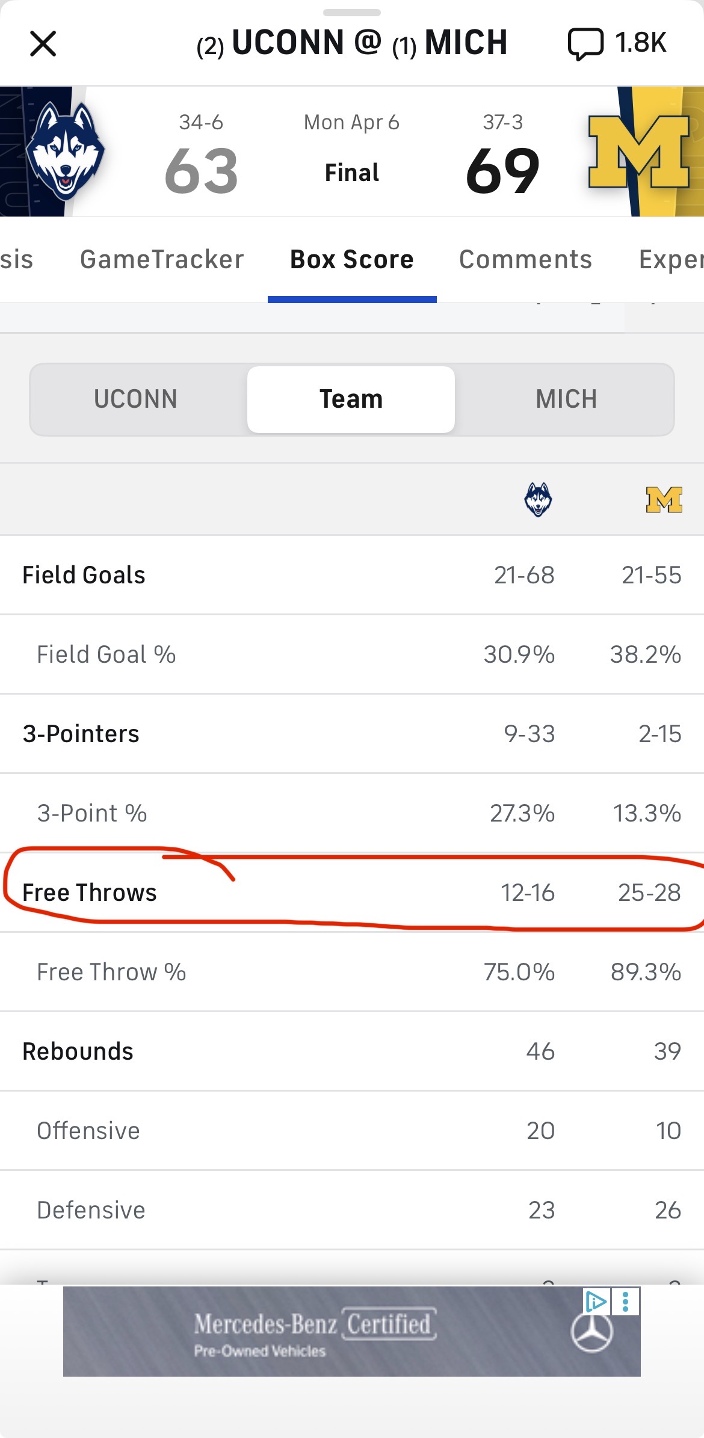Tap the UConn Huskies logo in header
704x1438 pixels.
(x=65, y=152)
